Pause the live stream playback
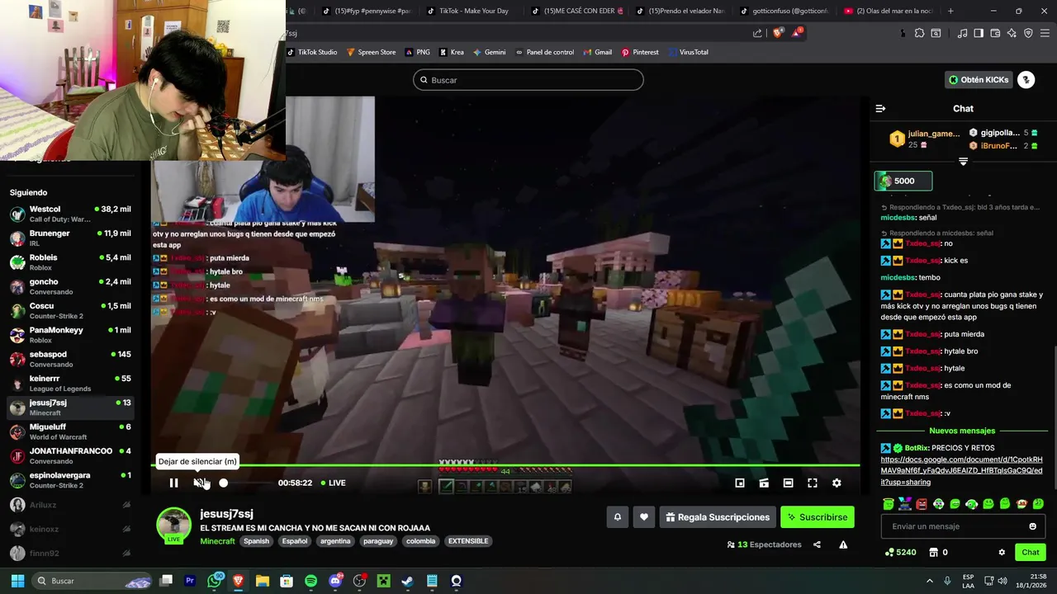 [x=173, y=483]
